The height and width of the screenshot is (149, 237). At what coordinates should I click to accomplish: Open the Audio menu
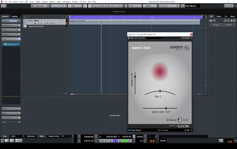point(21,2)
